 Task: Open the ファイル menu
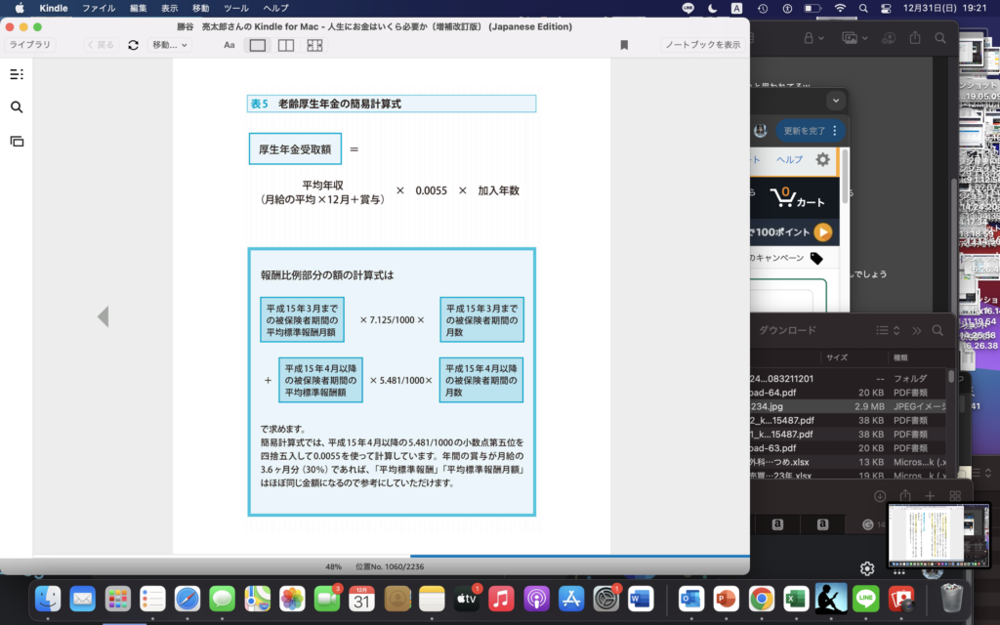[98, 8]
